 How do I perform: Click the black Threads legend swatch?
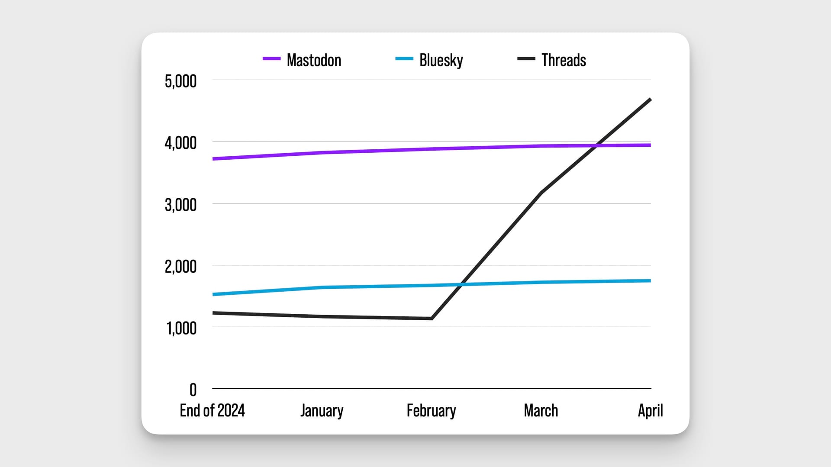coord(526,59)
